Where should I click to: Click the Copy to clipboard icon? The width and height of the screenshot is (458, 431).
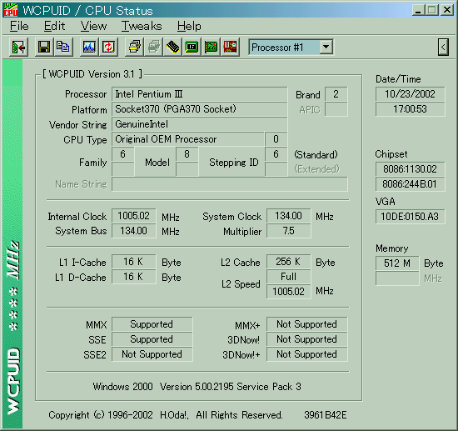point(62,47)
